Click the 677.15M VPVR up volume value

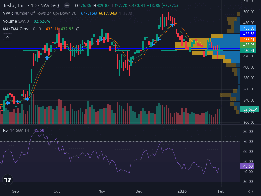click(89, 13)
